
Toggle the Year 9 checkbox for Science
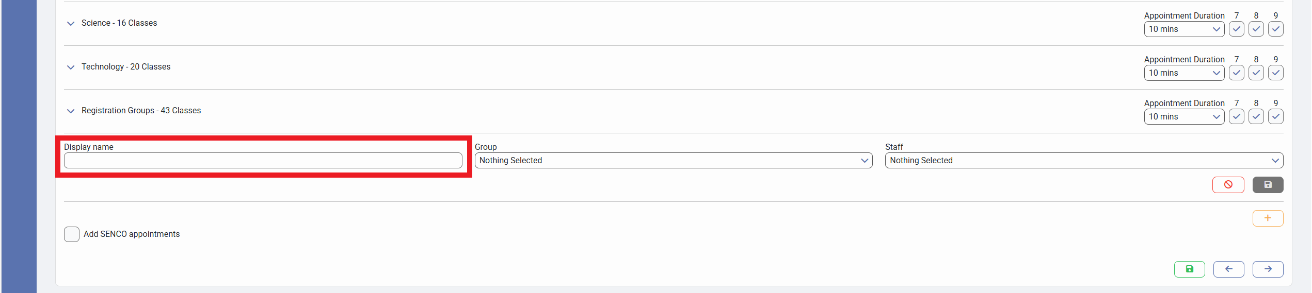pos(1275,29)
